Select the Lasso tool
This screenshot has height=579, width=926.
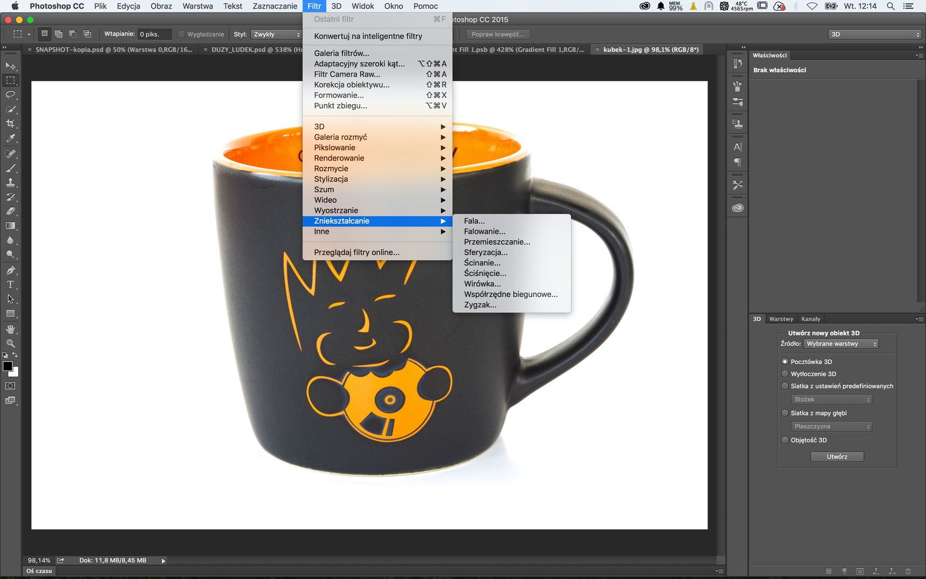tap(10, 95)
